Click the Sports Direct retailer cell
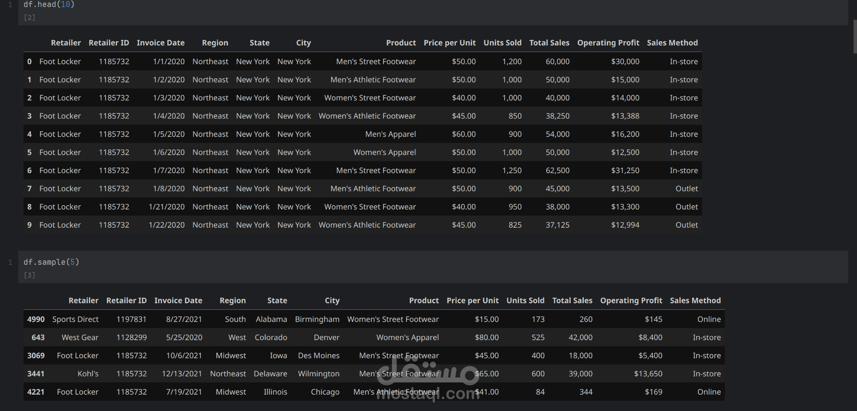Image resolution: width=857 pixels, height=411 pixels. [76, 319]
